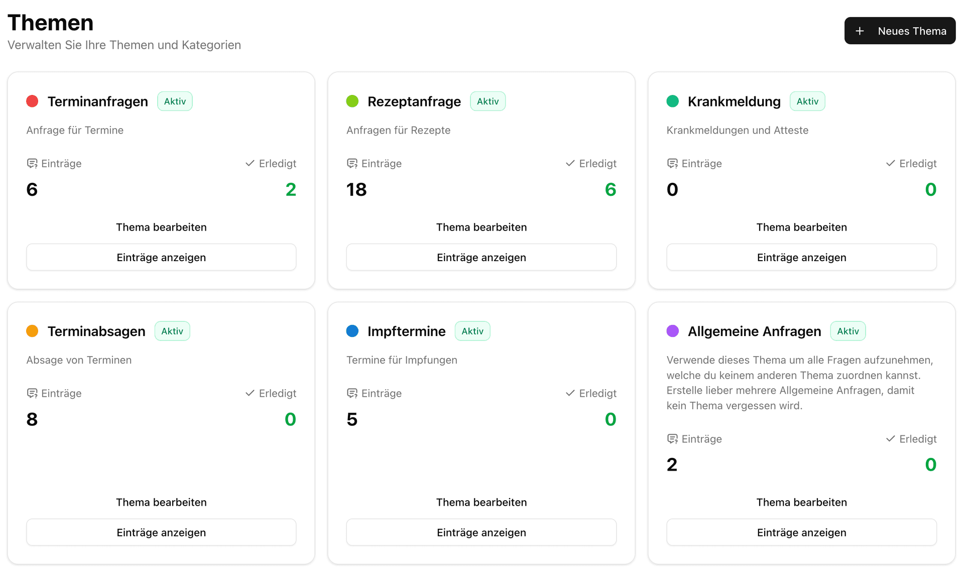The height and width of the screenshot is (572, 964).
Task: Click Aktiv badge on Terminabsagen card
Action: (x=172, y=331)
